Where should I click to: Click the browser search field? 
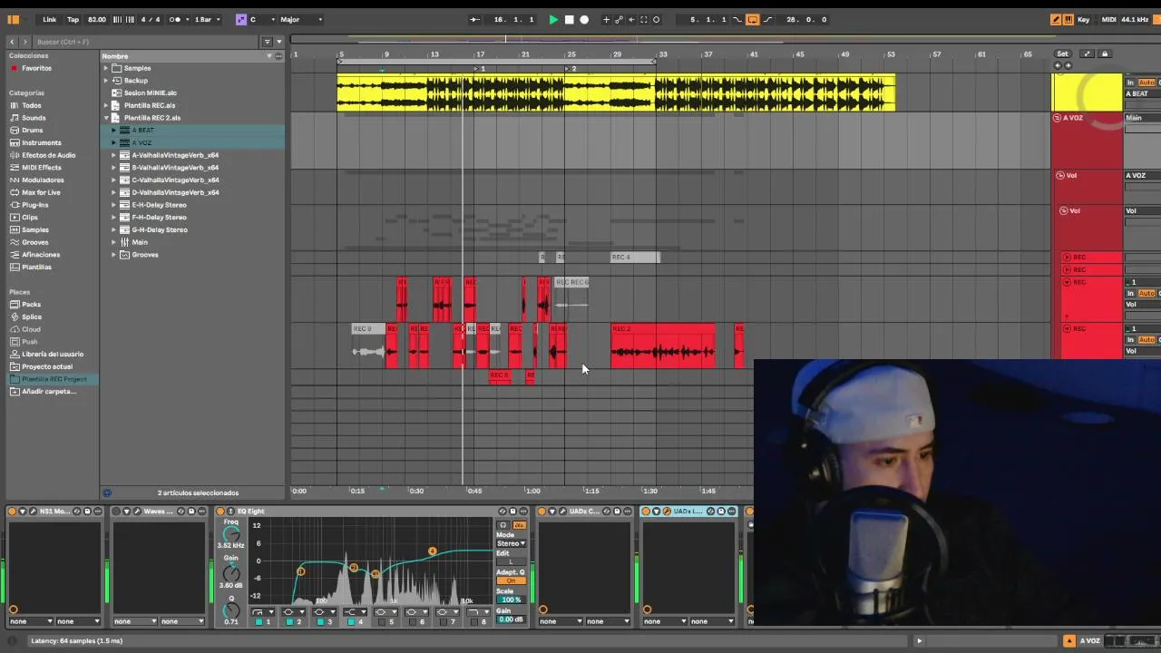pyautogui.click(x=145, y=42)
